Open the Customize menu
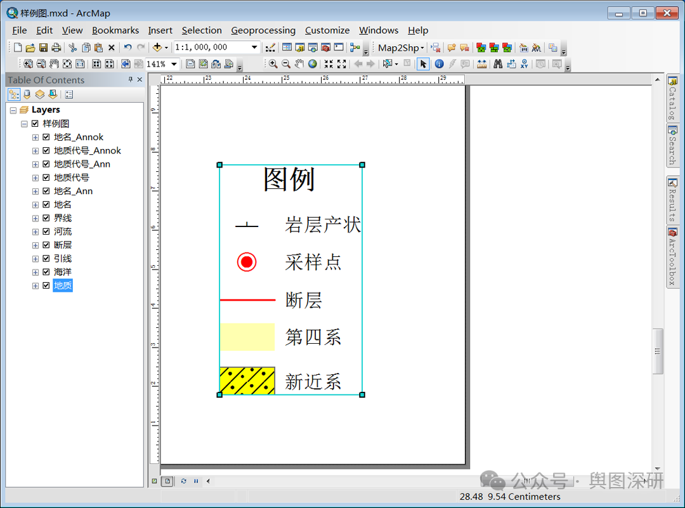Viewport: 685px width, 508px height. [327, 30]
